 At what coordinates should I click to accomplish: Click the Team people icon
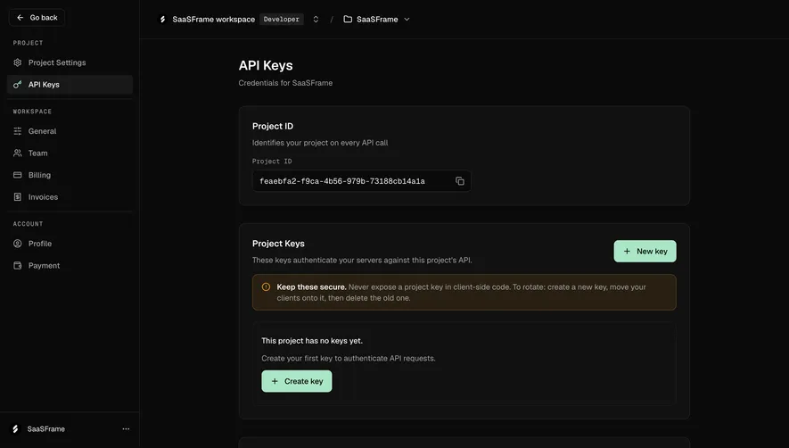pyautogui.click(x=18, y=153)
